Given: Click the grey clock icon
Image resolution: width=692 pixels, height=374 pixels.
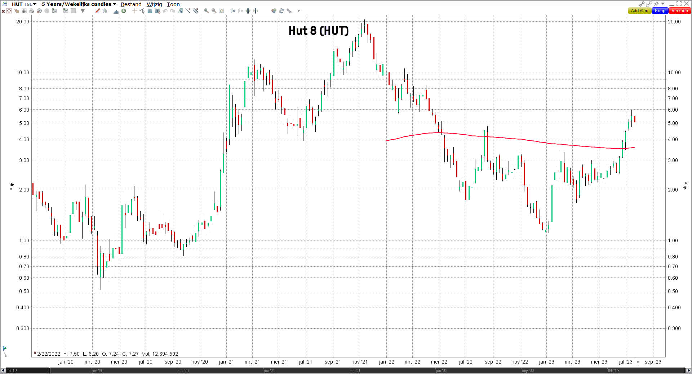Looking at the screenshot, I should [47, 11].
